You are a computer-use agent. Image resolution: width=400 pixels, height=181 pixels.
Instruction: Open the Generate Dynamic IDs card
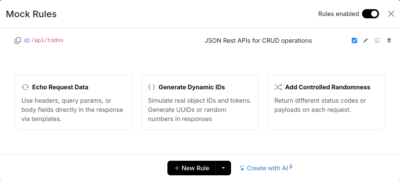200,102
